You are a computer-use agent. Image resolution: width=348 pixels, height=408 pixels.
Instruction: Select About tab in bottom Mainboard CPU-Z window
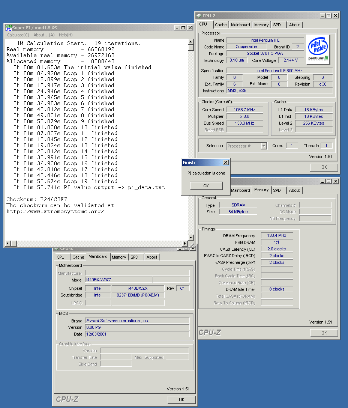[152, 257]
